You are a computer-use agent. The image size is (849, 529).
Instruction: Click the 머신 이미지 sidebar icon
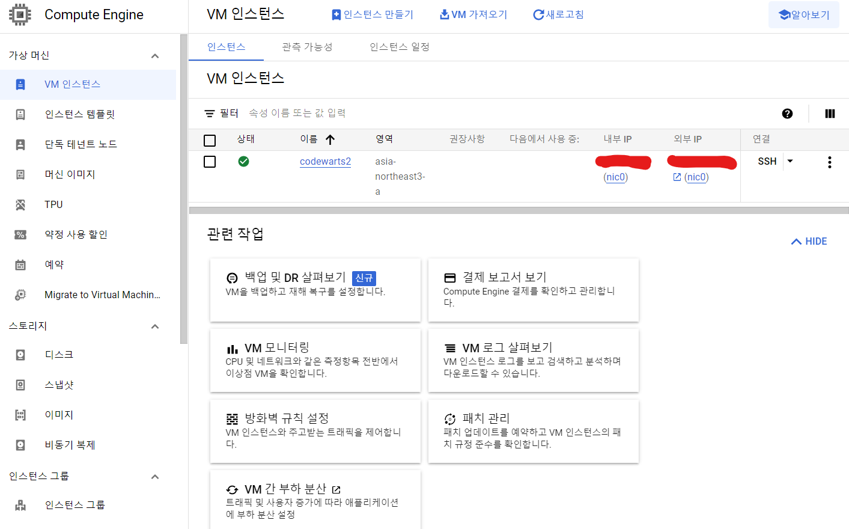20,174
